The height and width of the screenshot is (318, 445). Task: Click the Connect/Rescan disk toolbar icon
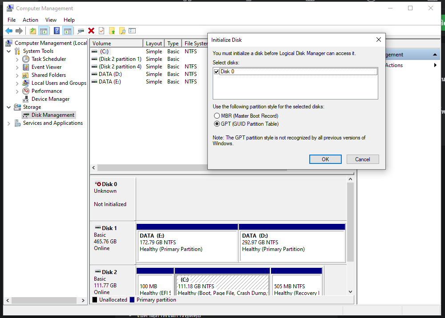click(x=81, y=31)
